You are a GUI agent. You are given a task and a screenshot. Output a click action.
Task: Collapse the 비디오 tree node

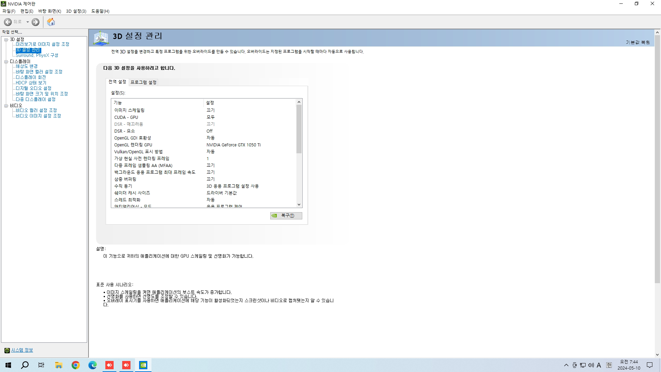(6, 106)
